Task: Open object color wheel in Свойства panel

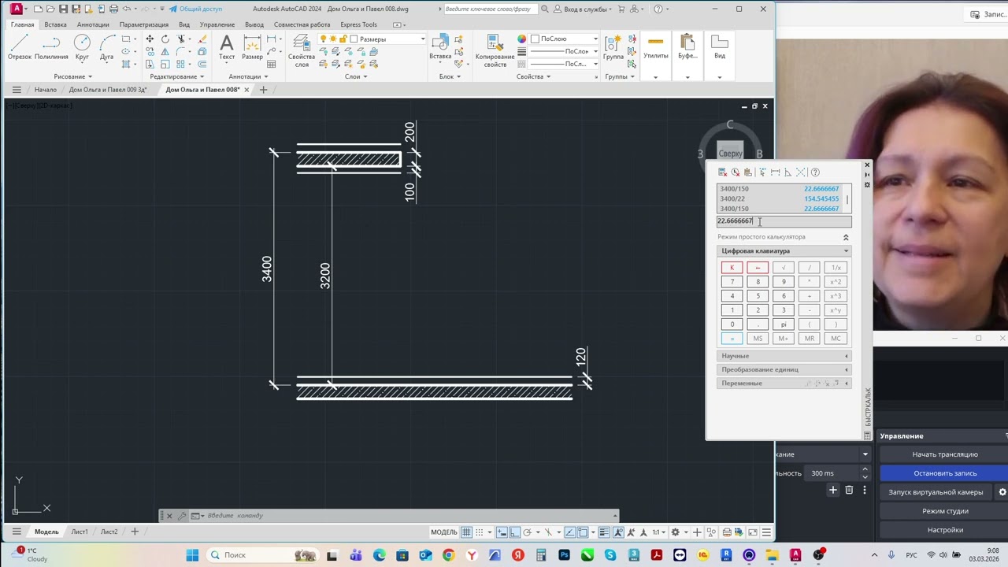Action: coord(521,39)
